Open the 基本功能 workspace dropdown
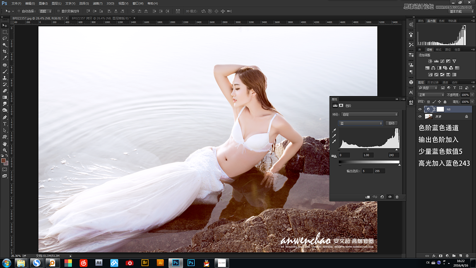 click(x=461, y=11)
